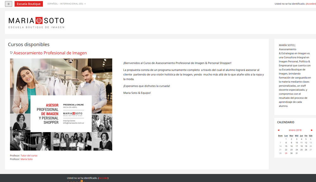Click the course promotional image
Image resolution: width=316 pixels, height=182 pixels.
pos(61,104)
